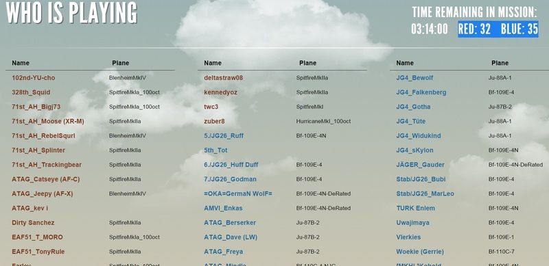This screenshot has width=549, height=266.
Task: Select player ATAG_Dave (LW)
Action: point(231,237)
